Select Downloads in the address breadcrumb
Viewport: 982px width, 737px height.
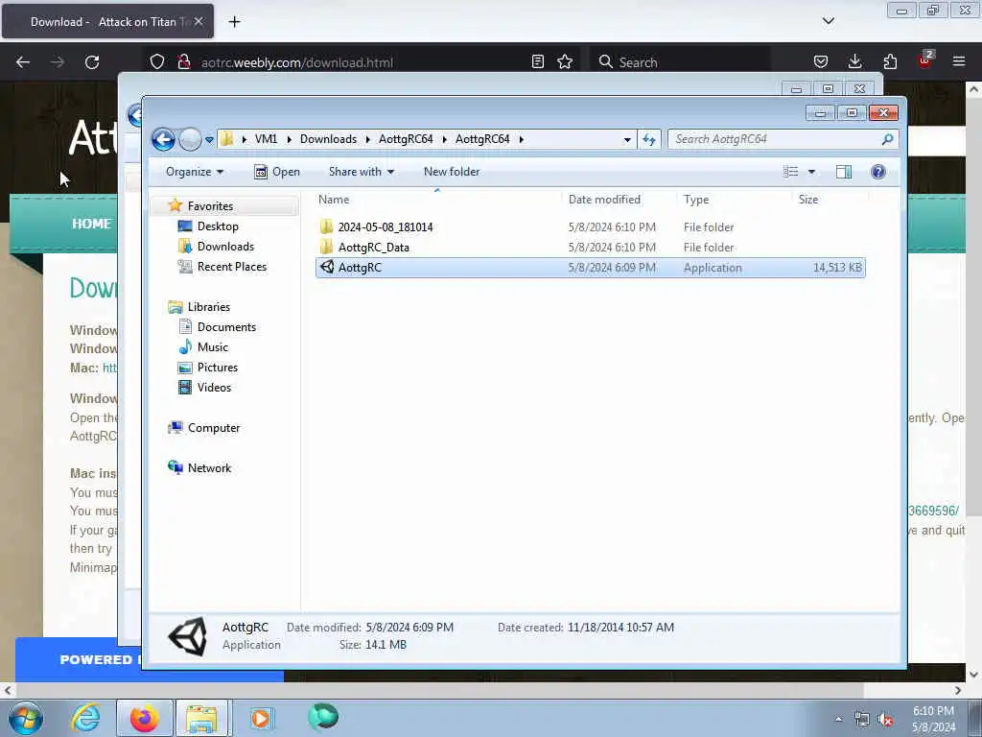pyautogui.click(x=328, y=139)
